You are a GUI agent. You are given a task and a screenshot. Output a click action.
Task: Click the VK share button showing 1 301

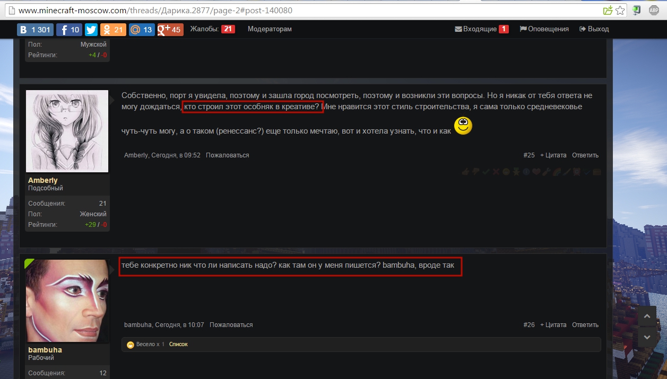click(34, 30)
